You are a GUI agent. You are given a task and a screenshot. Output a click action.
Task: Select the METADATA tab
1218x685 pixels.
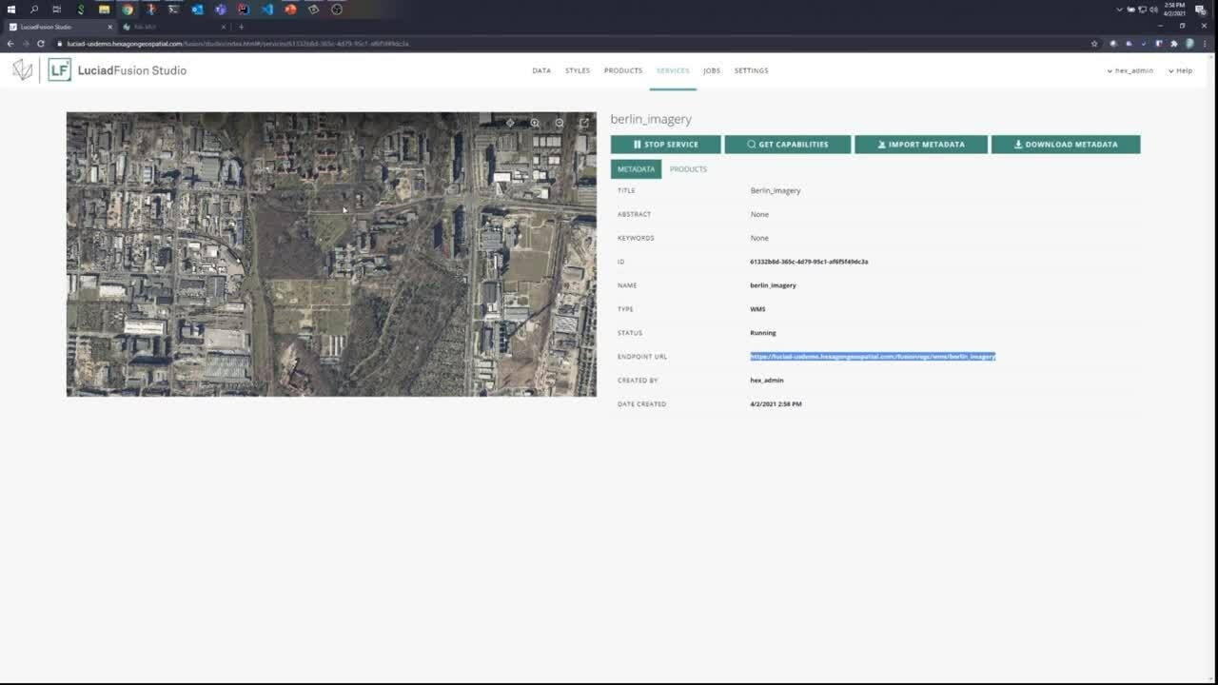pyautogui.click(x=636, y=169)
